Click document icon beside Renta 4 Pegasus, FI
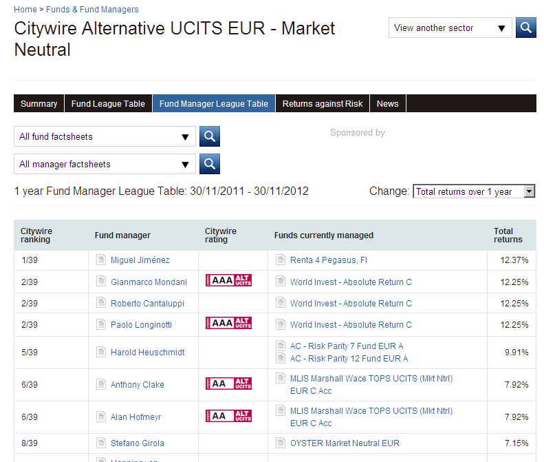The height and width of the screenshot is (462, 544). point(281,260)
